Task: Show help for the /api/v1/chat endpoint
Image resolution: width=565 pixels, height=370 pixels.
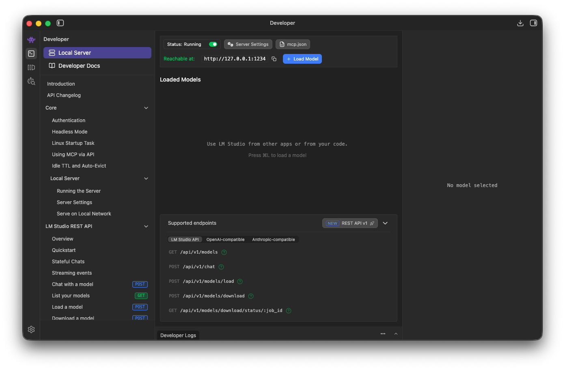Action: [221, 267]
